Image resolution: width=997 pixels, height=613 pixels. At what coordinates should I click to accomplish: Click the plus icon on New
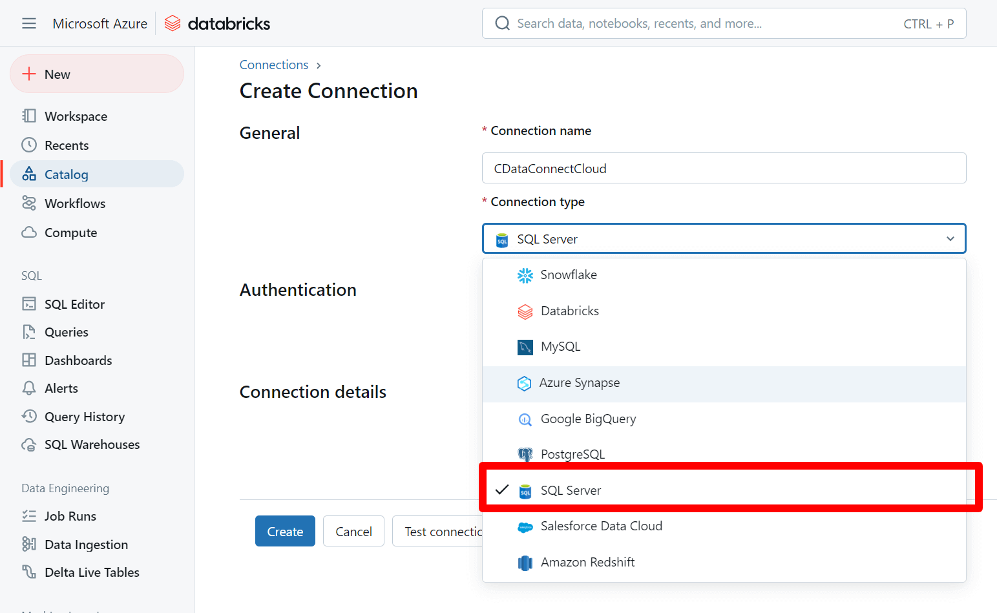(29, 74)
